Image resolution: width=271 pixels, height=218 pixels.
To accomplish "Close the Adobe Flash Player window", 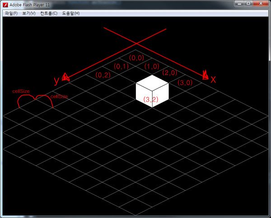I will click(261, 4).
